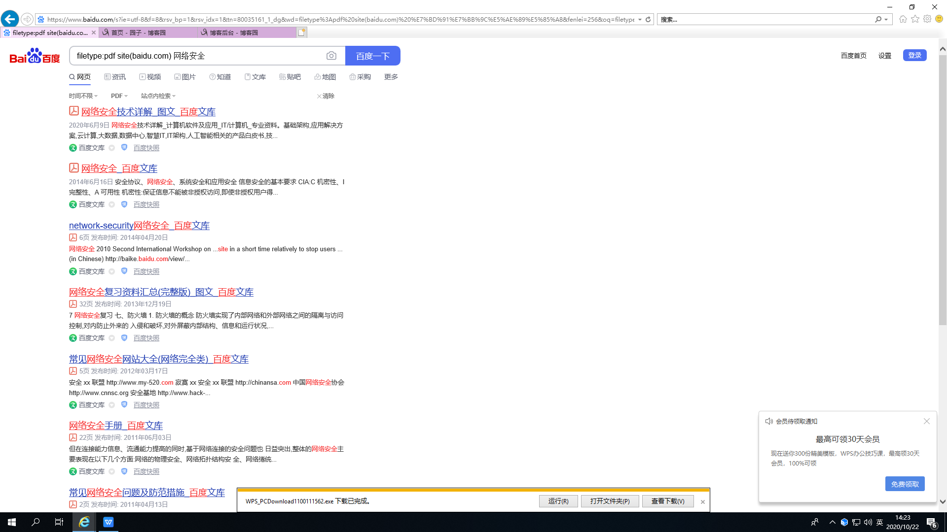
Task: Open 网络安全手册_百度文库 result link
Action: point(116,426)
